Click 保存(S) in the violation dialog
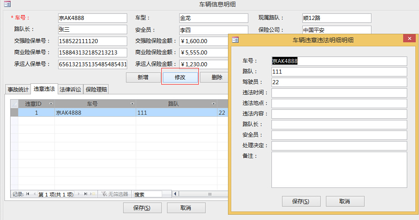This screenshot has height=220, width=419. 301,201
